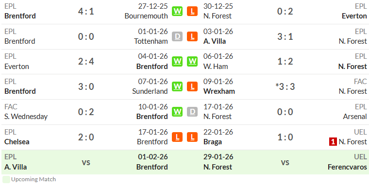Open the *3 : 3 Wrexham FA Cup score

point(285,86)
